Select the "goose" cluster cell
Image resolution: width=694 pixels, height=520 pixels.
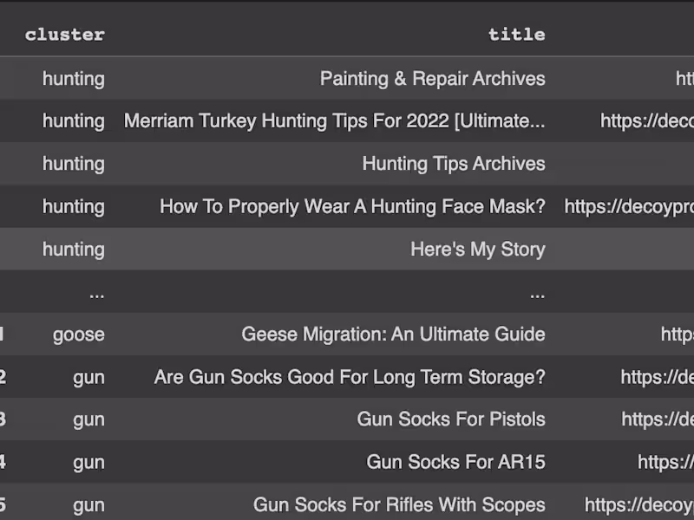click(78, 335)
